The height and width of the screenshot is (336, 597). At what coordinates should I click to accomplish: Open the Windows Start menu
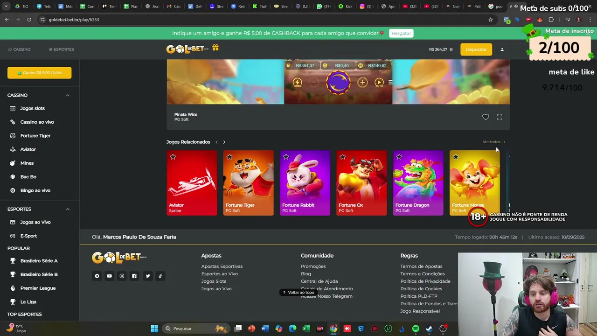click(x=154, y=329)
